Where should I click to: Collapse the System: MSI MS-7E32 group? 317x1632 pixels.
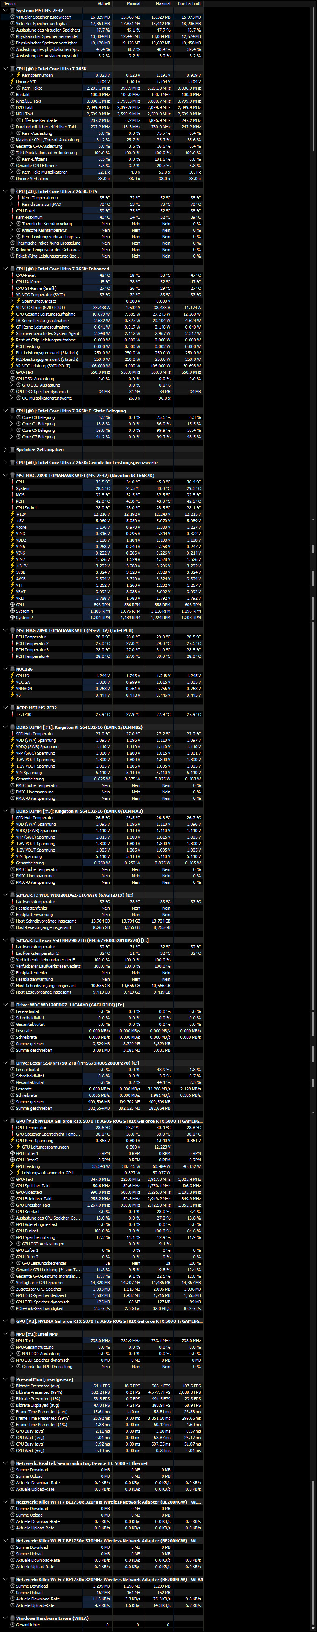(x=5, y=11)
